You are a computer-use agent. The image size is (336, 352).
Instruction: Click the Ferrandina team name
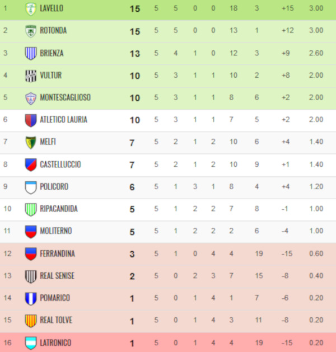[57, 254]
